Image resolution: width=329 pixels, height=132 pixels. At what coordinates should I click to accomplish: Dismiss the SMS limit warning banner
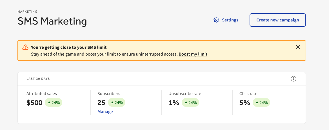[298, 47]
